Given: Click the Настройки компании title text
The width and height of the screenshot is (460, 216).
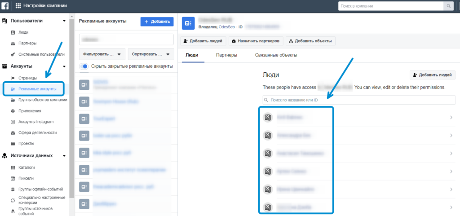Looking at the screenshot, I should [x=45, y=5].
